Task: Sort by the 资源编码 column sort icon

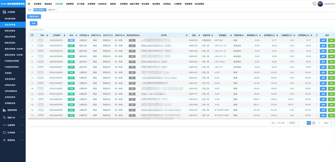Action: 231,35
